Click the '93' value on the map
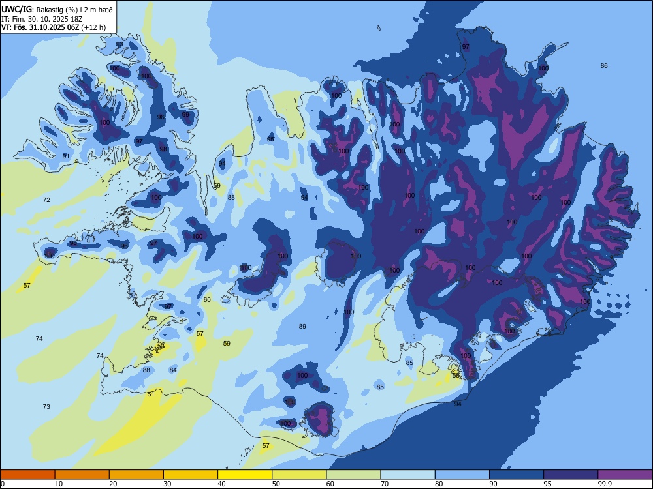653x489 pixels. coord(119,44)
